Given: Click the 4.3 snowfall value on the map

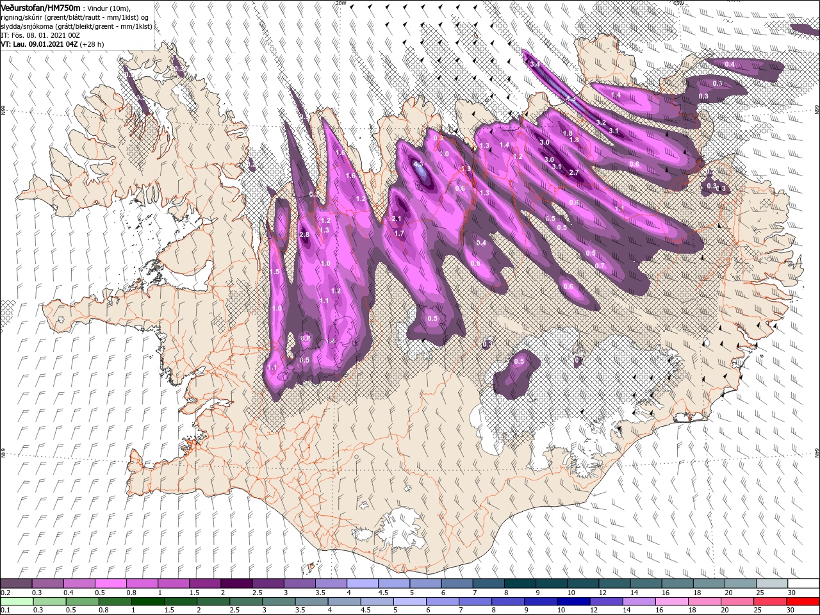Looking at the screenshot, I should (x=418, y=165).
